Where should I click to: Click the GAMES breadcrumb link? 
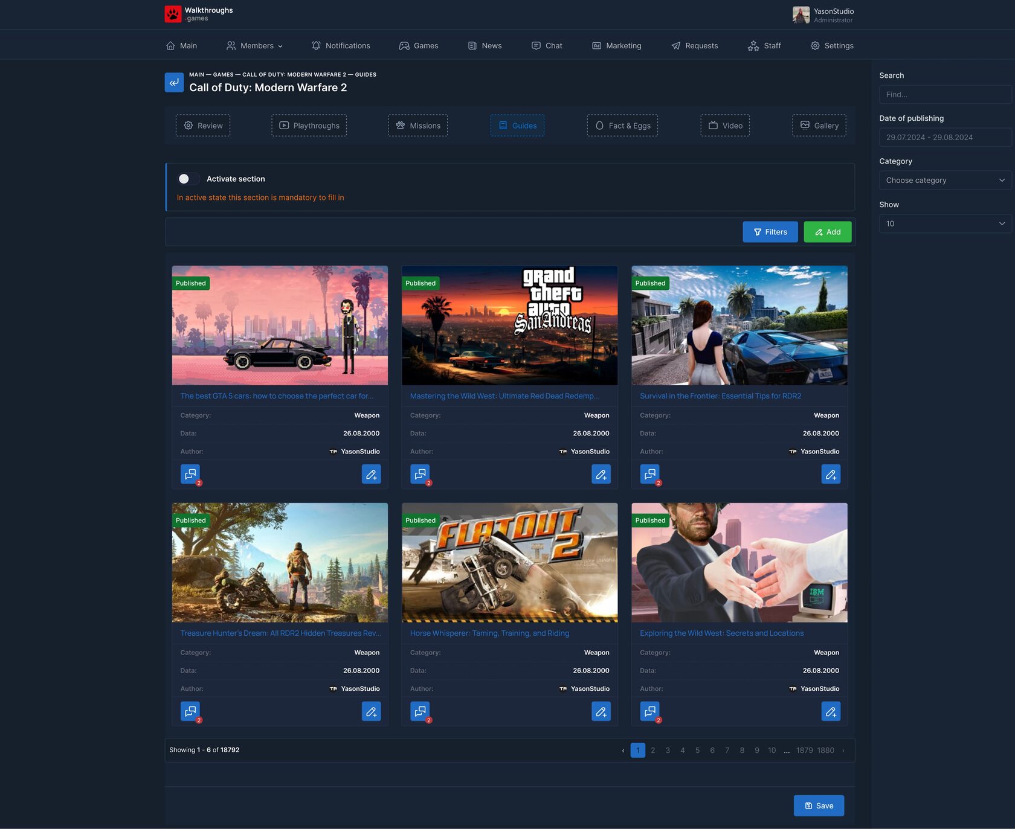[223, 75]
